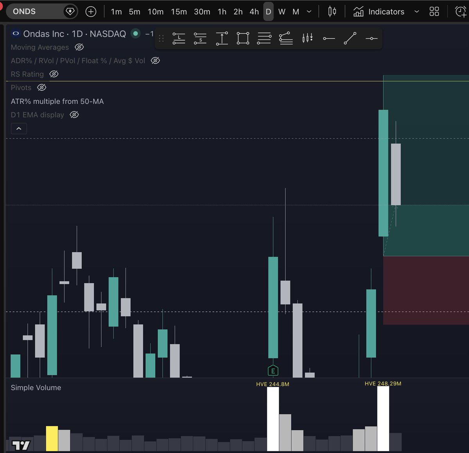Select the Fib Retracement tool
The image size is (469, 453).
(264, 38)
